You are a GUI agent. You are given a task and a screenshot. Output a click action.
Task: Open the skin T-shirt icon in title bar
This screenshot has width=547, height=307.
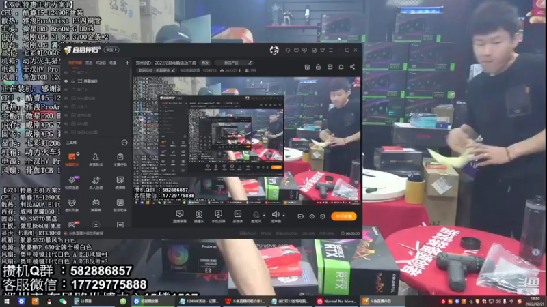pos(322,50)
